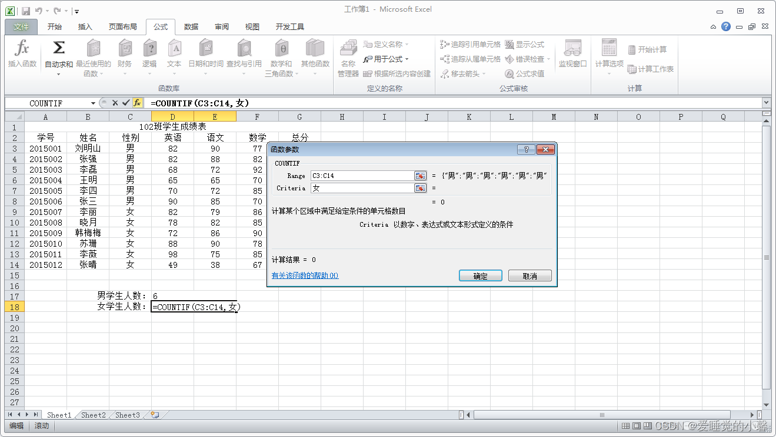Switch to the Insert (插入) tab
The height and width of the screenshot is (437, 776).
(85, 26)
